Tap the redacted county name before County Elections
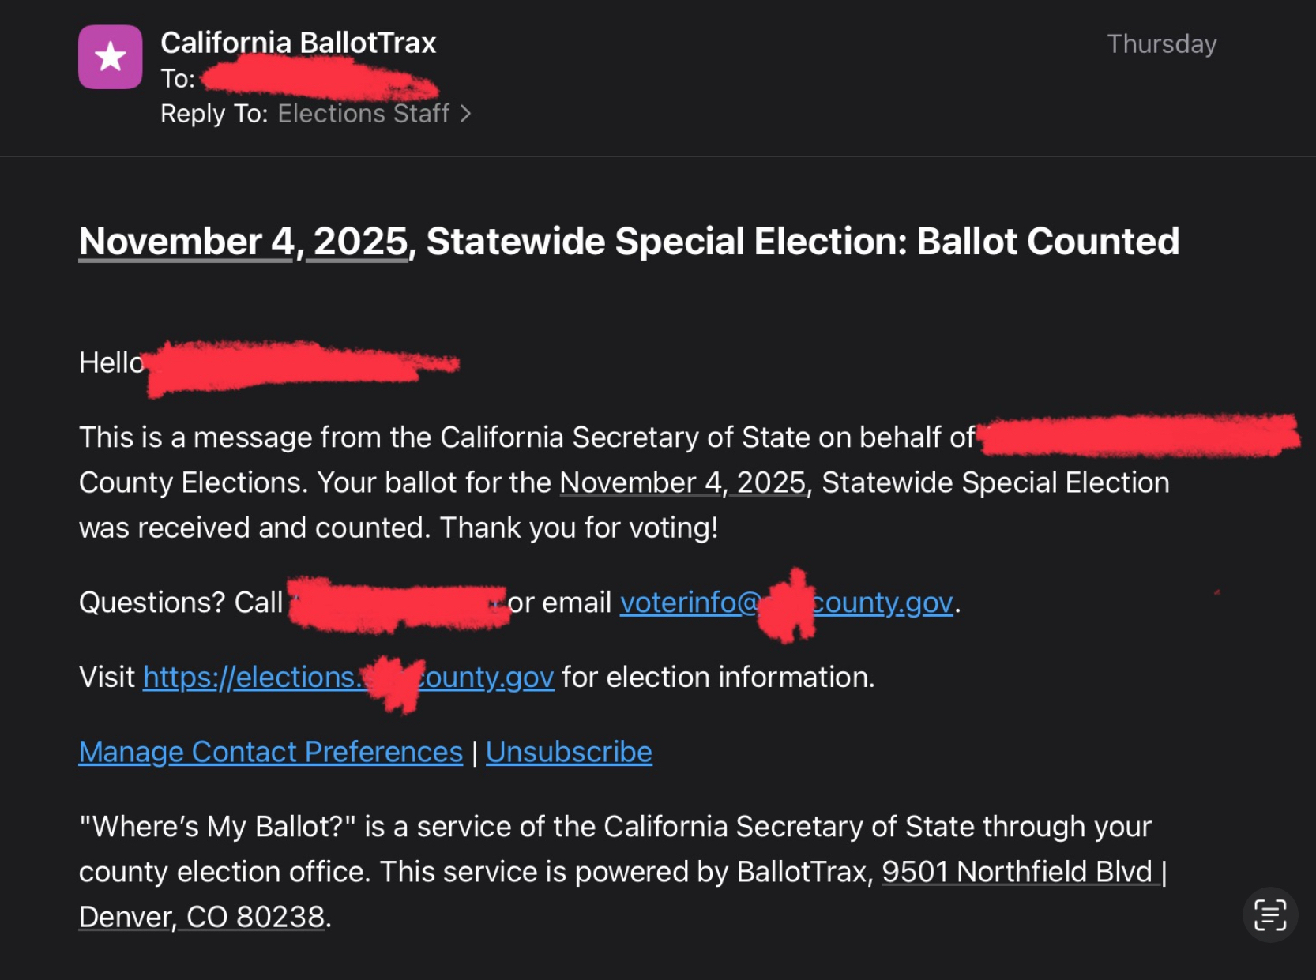The height and width of the screenshot is (980, 1316). coord(1137,436)
